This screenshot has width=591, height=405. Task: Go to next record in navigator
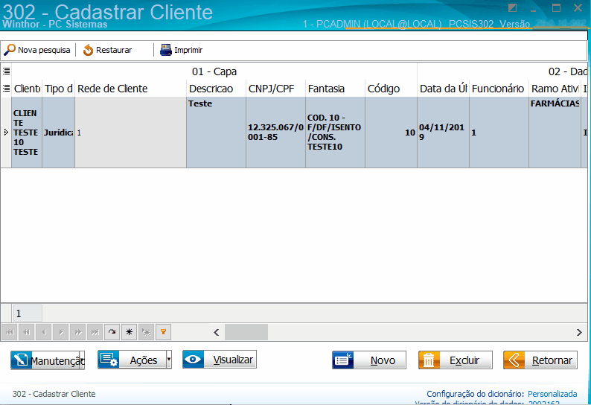point(61,332)
